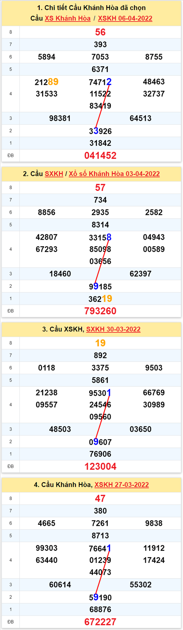Select the orange number 19 in third table
This screenshot has height=630, width=183.
[100, 343]
